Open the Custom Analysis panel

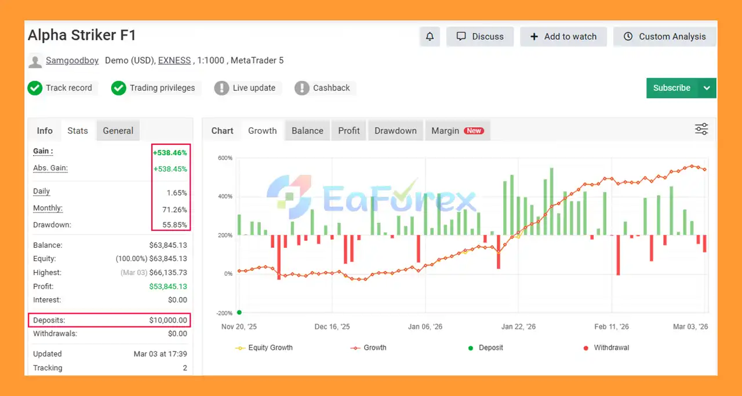(x=664, y=36)
